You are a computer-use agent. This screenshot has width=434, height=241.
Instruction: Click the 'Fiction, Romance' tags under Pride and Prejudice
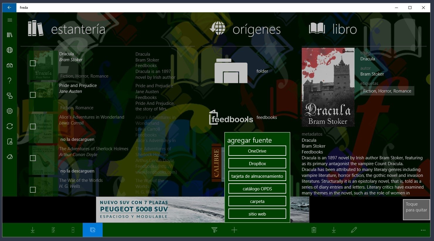(77, 108)
